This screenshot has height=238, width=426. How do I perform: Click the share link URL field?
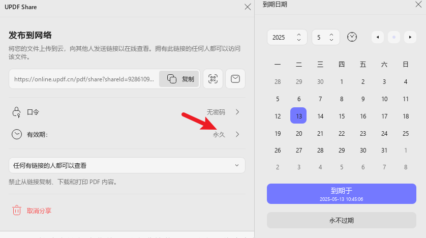click(84, 79)
